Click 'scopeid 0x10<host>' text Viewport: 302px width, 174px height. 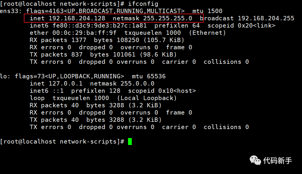click(162, 91)
